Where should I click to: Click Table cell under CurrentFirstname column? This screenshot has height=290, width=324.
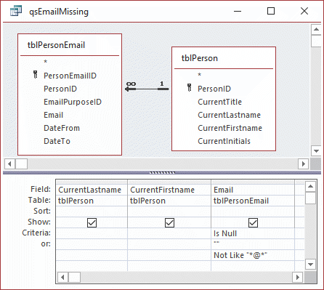[169, 201]
